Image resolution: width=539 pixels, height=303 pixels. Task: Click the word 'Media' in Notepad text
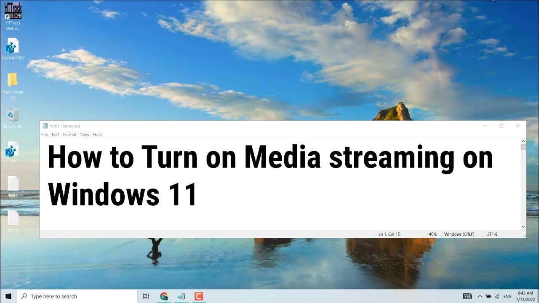coord(283,158)
